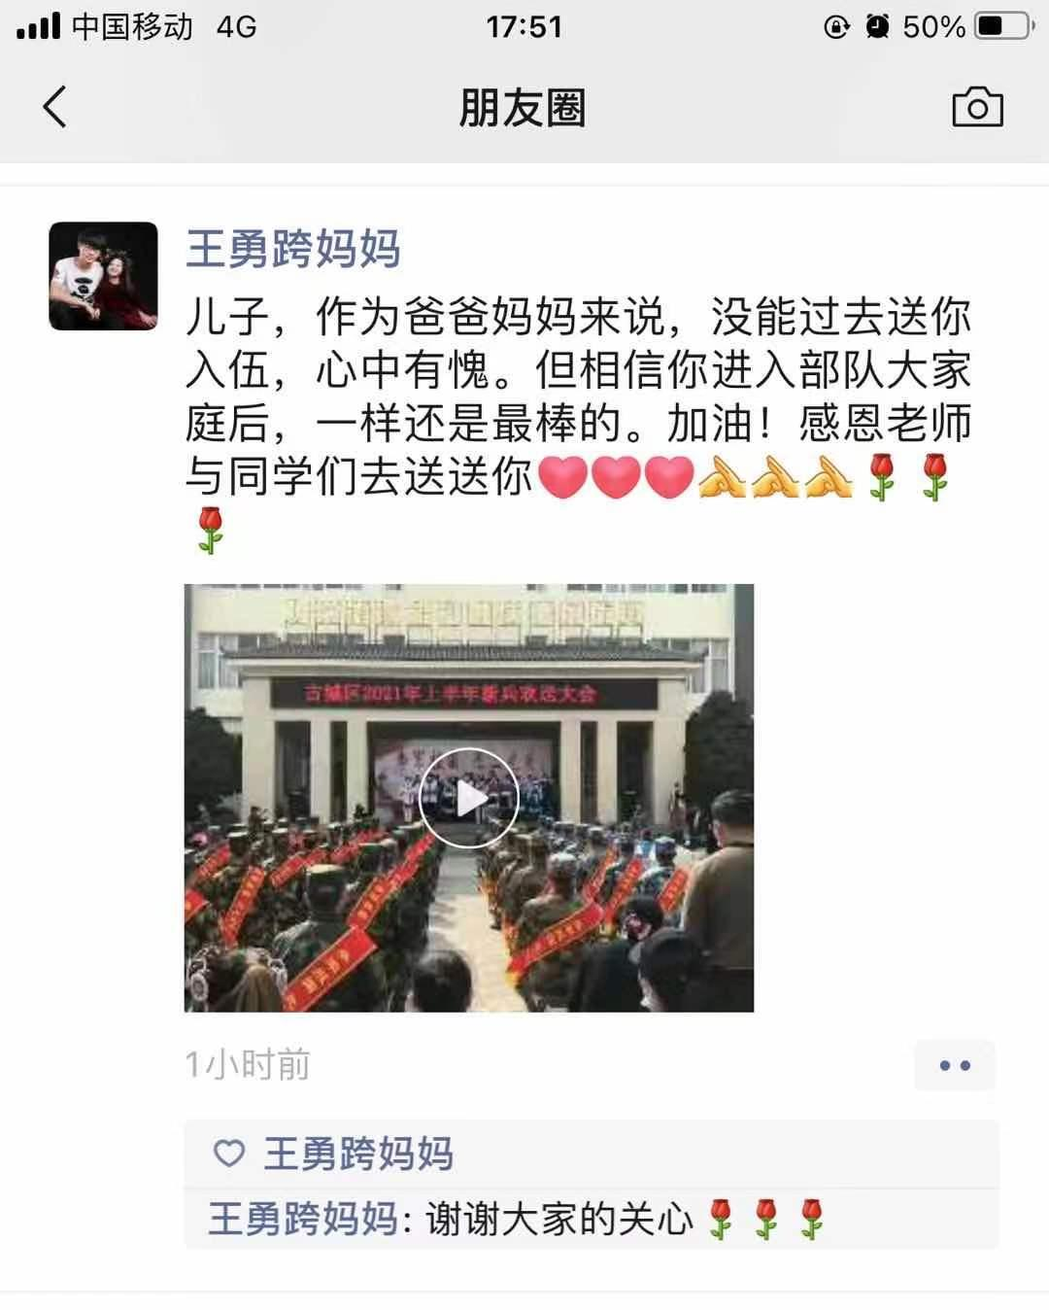This screenshot has width=1049, height=1310.
Task: Tap the comment text 谢谢大家的关心
Action: 559,1219
